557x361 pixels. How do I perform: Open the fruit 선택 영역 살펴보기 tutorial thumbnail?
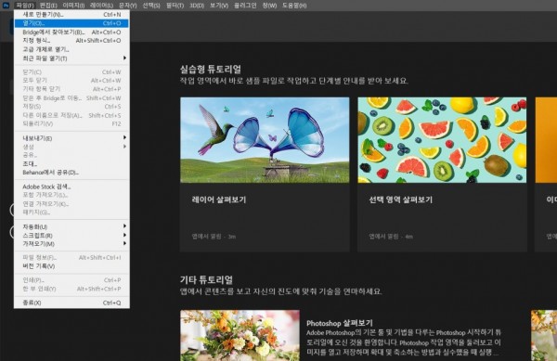[442, 140]
